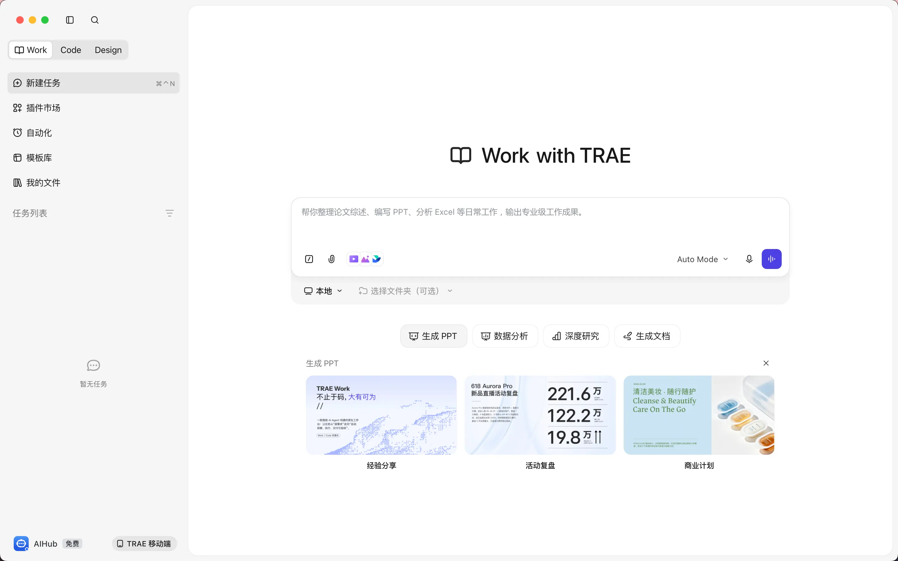
Task: Click the slash command icon
Action: 309,259
